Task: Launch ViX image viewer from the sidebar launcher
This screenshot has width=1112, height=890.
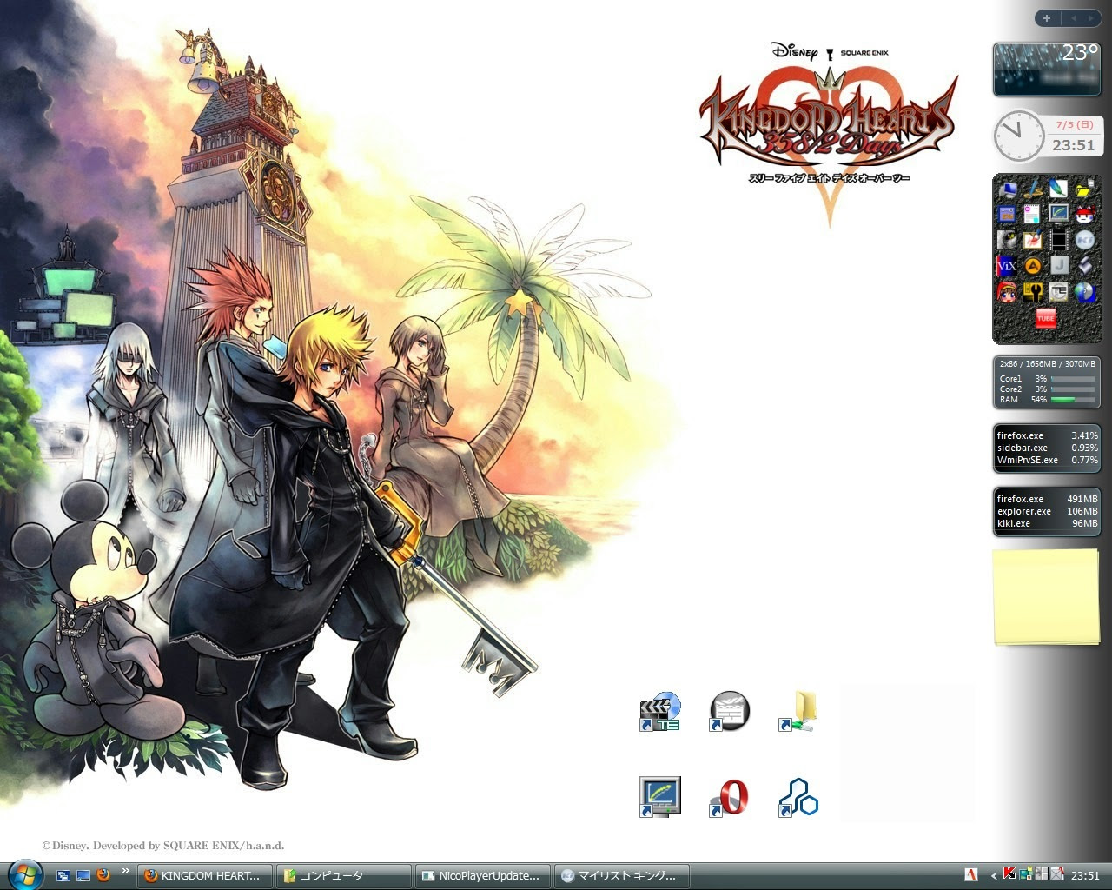Action: [1007, 265]
